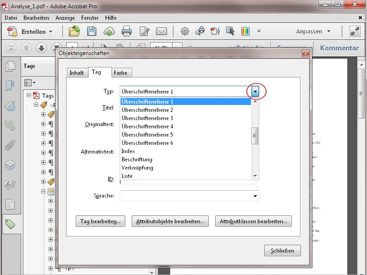Close the Objekteigenschaften dialog

pyautogui.click(x=306, y=54)
